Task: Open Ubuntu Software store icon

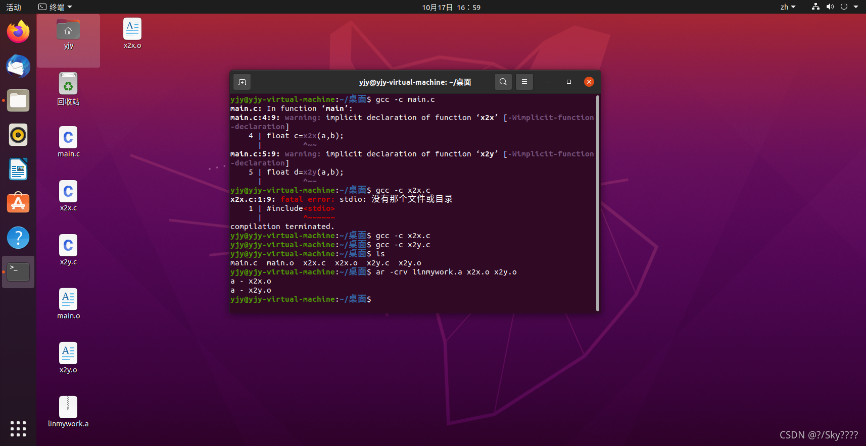Action: pyautogui.click(x=18, y=203)
